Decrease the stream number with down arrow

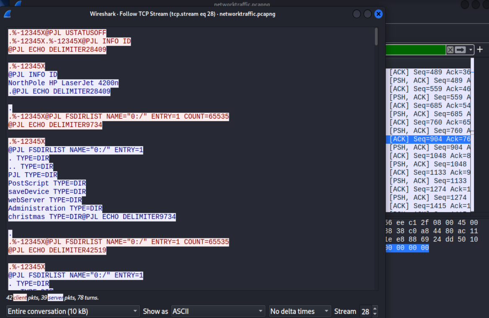pos(375,314)
